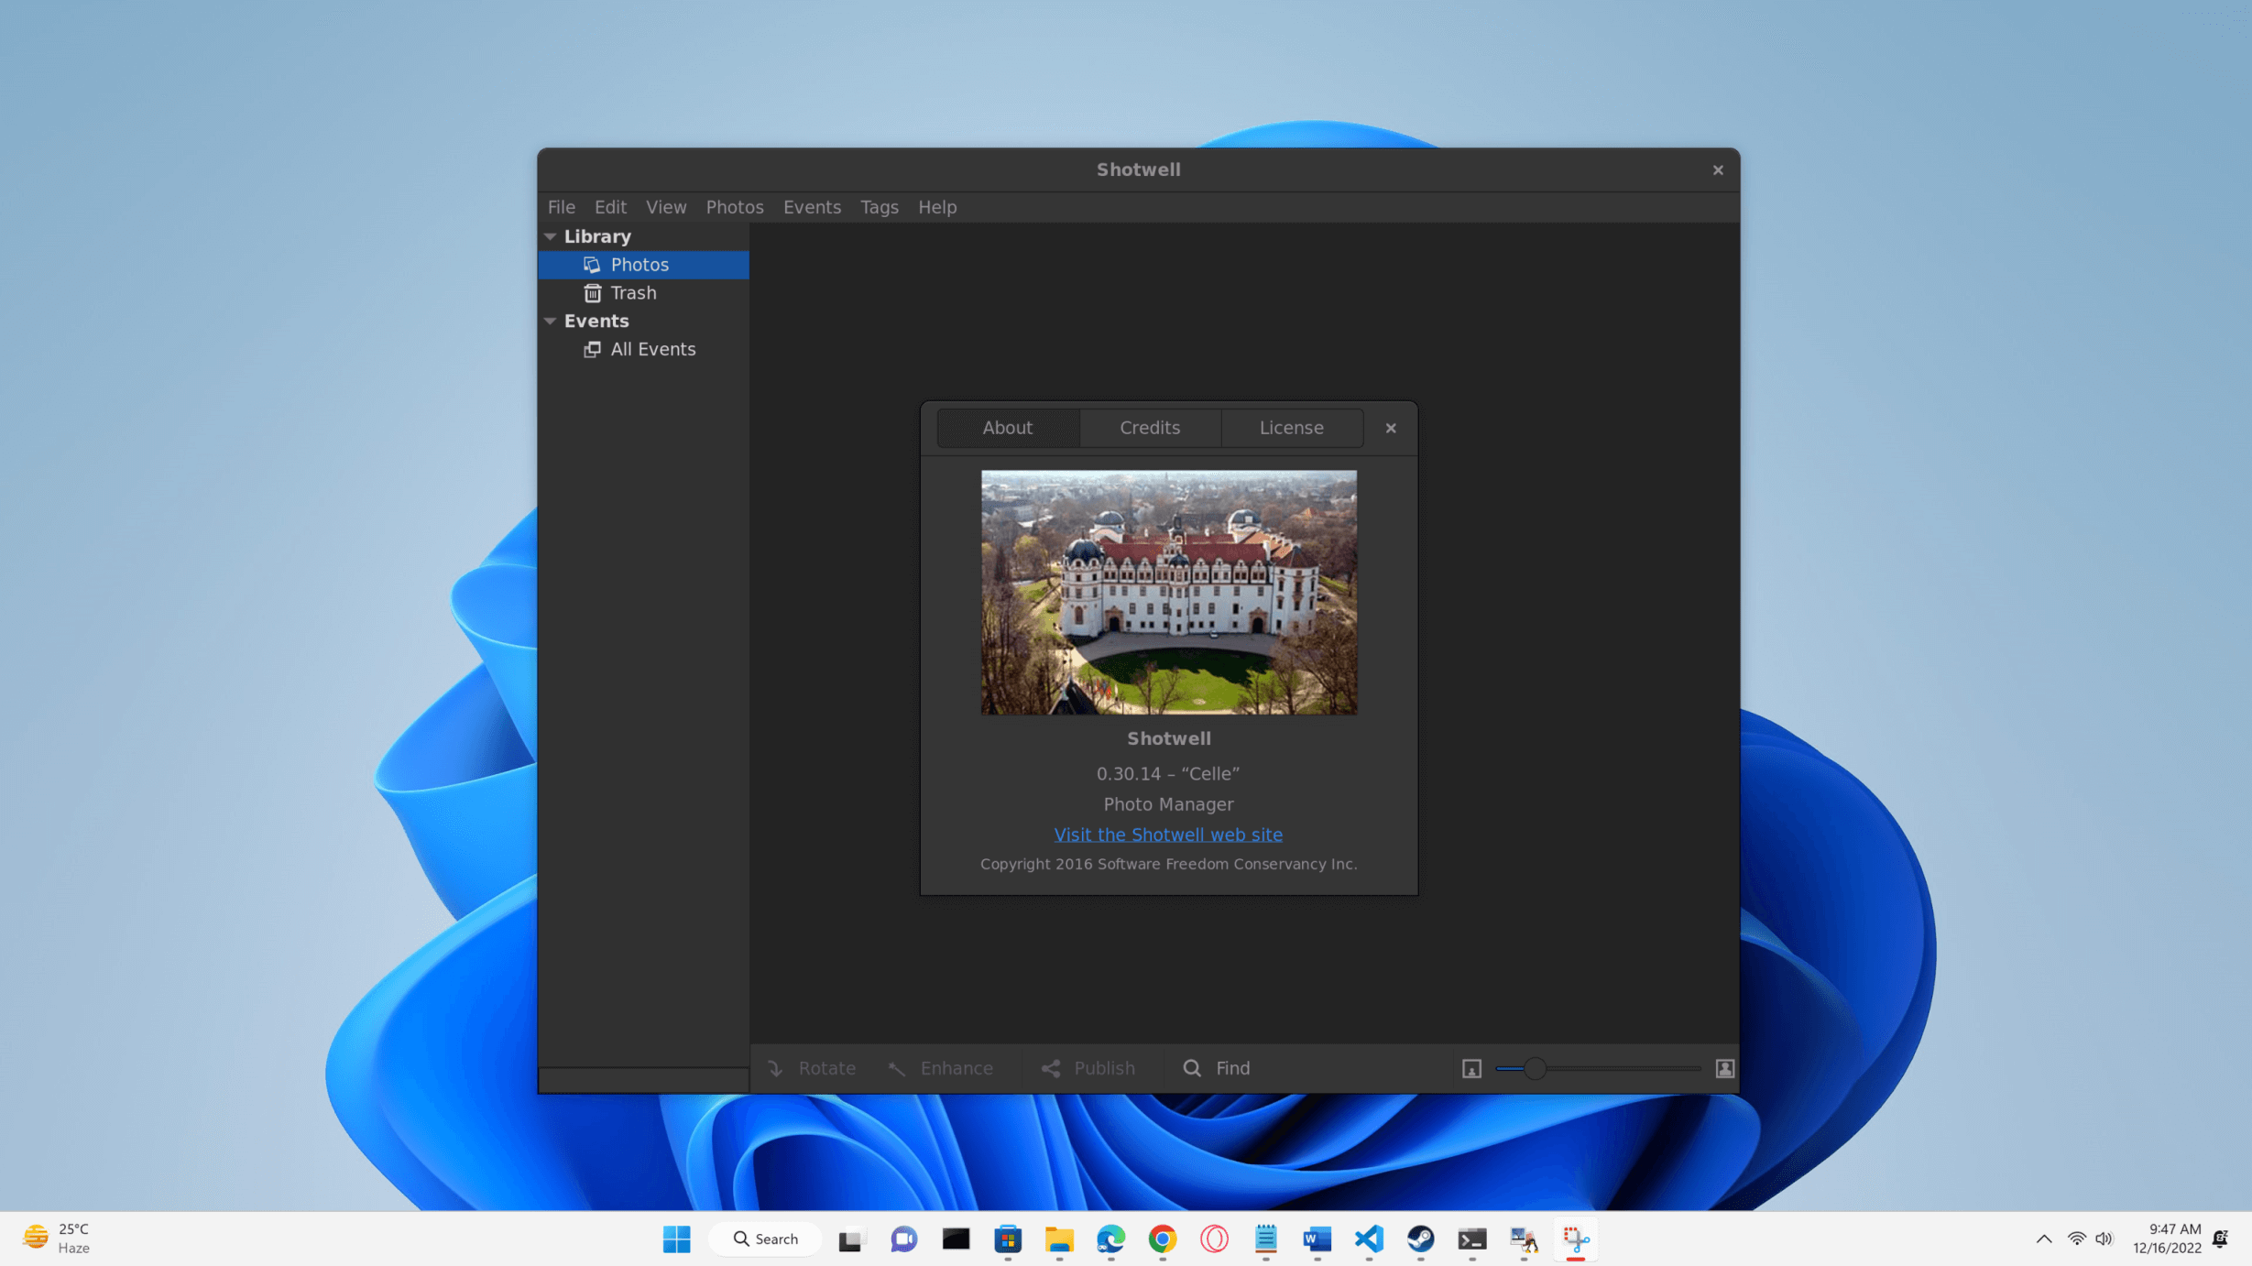Switch to the Credits tab
Image resolution: width=2252 pixels, height=1266 pixels.
[x=1149, y=428]
